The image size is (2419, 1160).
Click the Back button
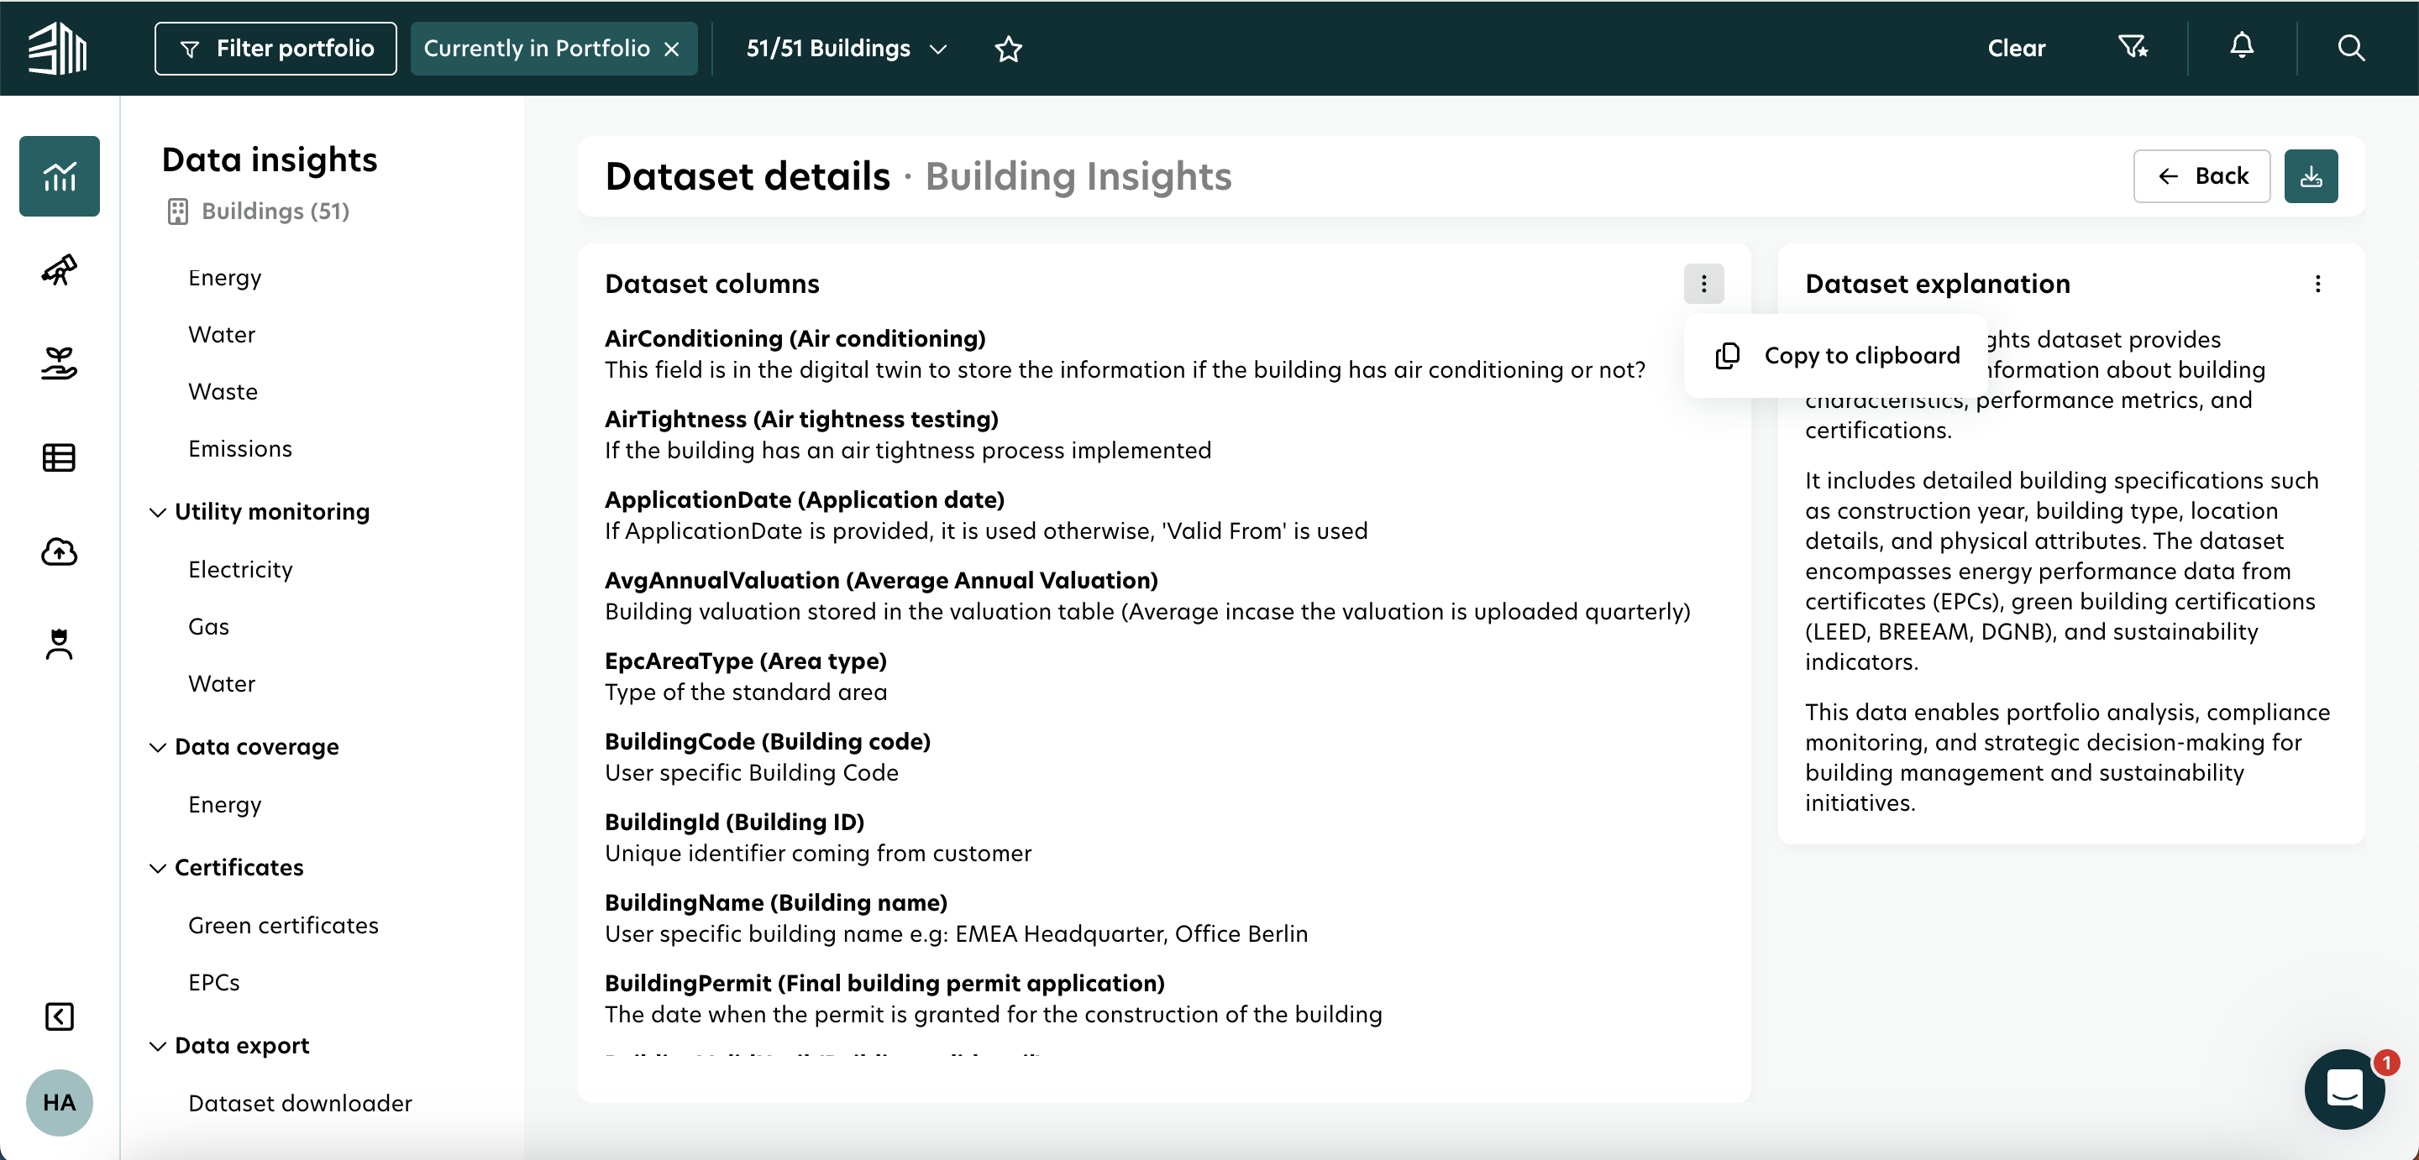[x=2201, y=175]
